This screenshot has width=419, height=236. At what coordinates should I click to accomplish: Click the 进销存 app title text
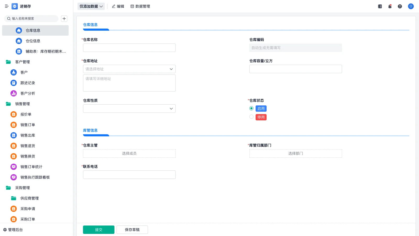pos(25,6)
